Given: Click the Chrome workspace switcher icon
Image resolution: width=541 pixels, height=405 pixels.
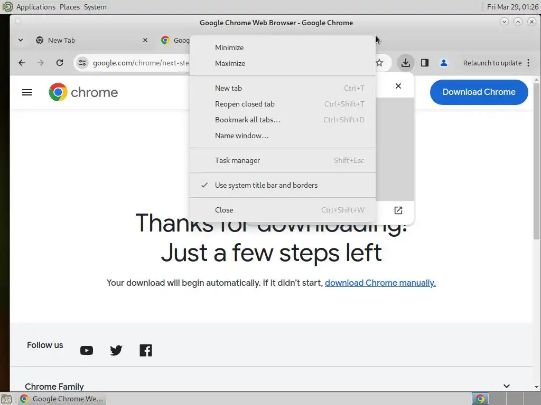Looking at the screenshot, I should click(x=480, y=399).
